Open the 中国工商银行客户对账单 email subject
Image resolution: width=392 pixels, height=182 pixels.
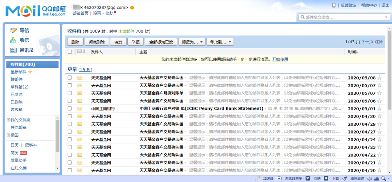tap(202, 108)
